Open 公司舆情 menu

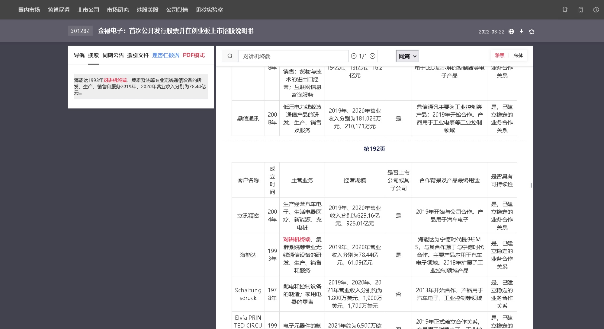coord(177,10)
